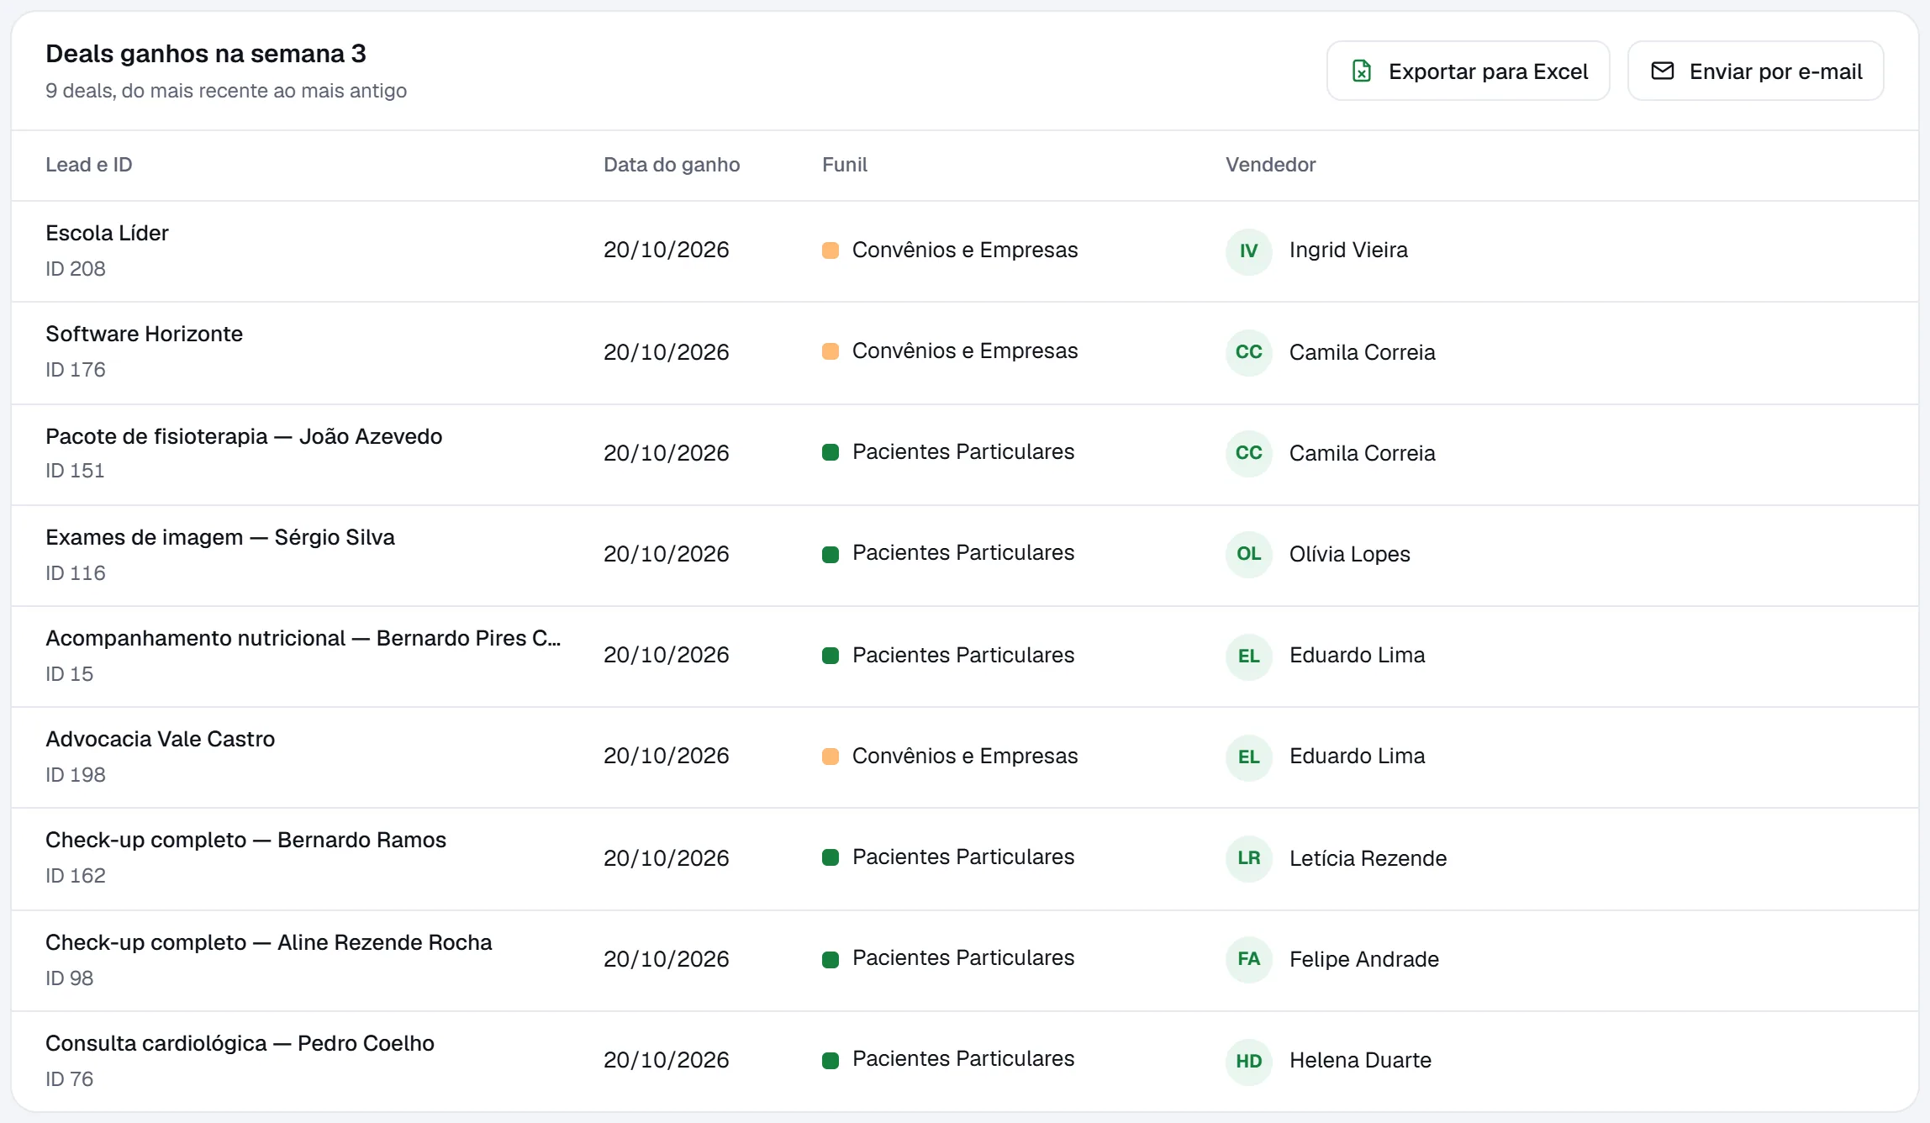Click the vendor name Letícia Rezende
Image resolution: width=1930 pixels, height=1123 pixels.
[1368, 858]
